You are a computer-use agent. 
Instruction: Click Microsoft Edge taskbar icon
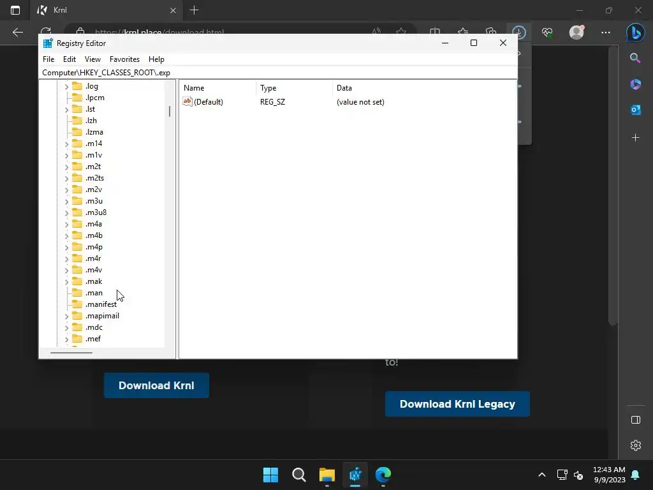click(383, 475)
